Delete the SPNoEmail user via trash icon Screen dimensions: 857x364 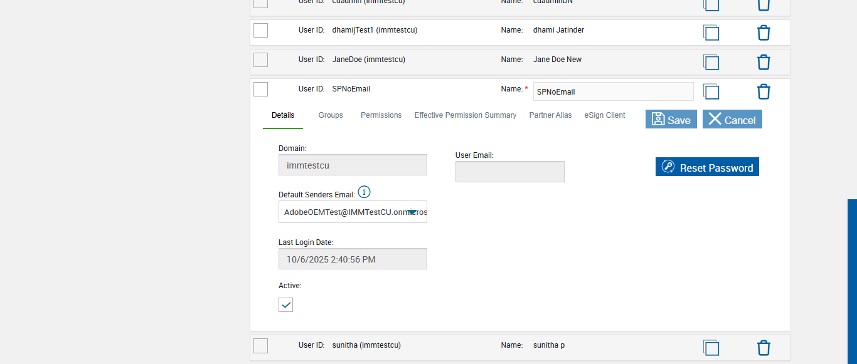[x=764, y=91]
